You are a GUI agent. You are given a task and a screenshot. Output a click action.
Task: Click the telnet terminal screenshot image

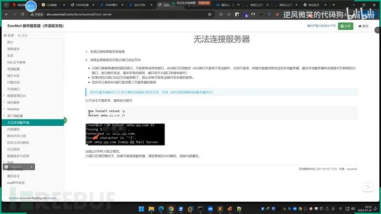tap(125, 135)
